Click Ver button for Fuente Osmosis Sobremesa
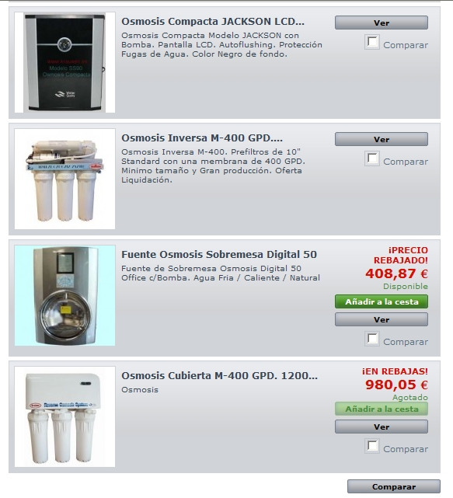453x498 pixels. point(382,319)
